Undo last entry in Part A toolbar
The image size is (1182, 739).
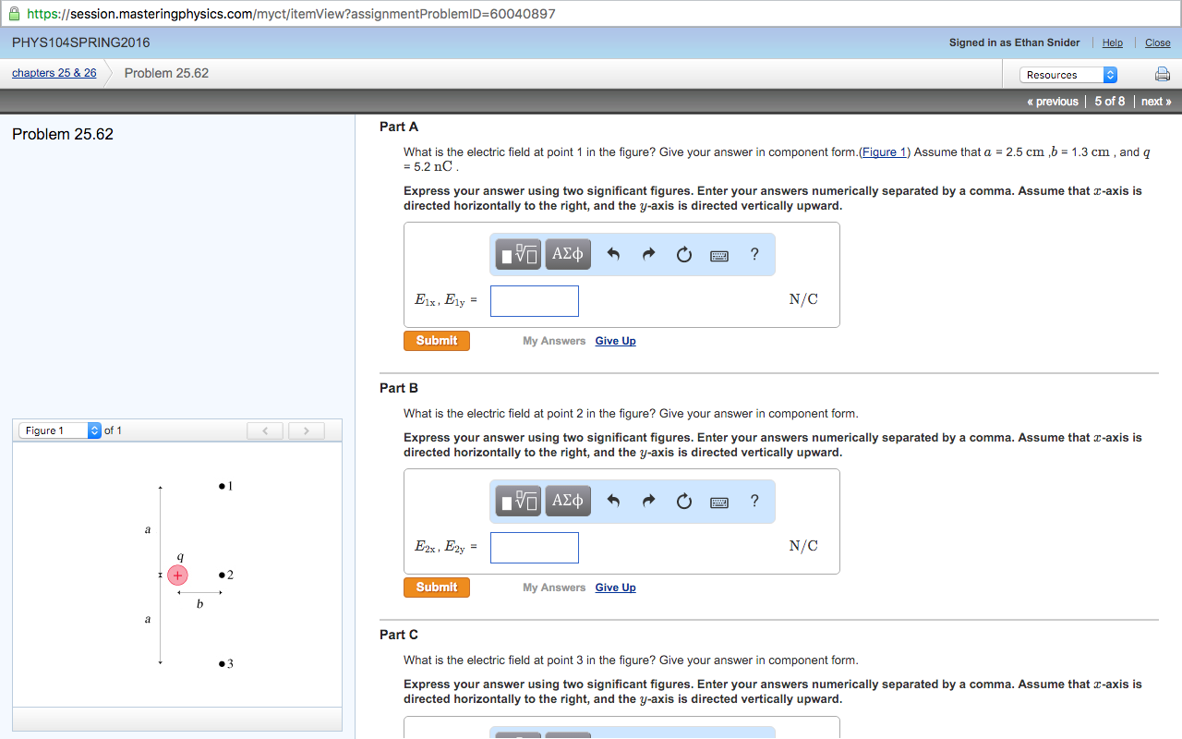click(x=613, y=255)
